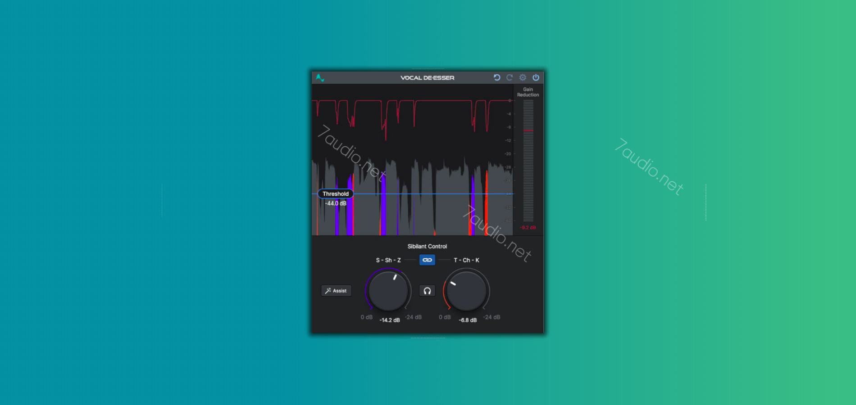The height and width of the screenshot is (405, 856).
Task: Click the Gain Reduction meter
Action: coord(528,161)
